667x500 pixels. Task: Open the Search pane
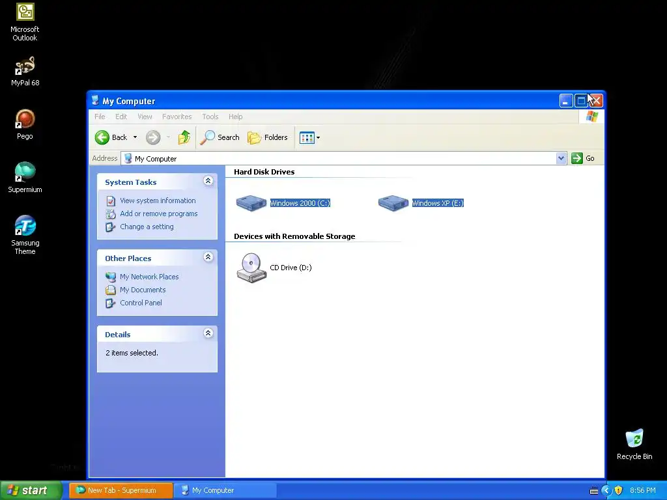click(220, 137)
